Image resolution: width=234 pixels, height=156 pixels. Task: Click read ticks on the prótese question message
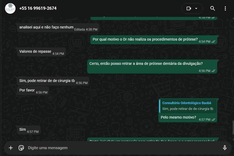[213, 42]
